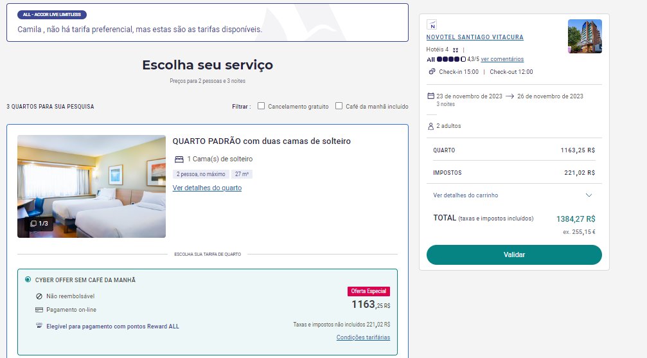
Task: Click the ex. 255,15 € amount
Action: 579,232
